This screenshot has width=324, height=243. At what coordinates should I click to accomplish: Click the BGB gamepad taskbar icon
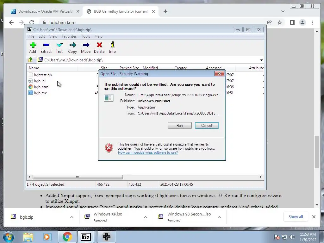(x=106, y=237)
